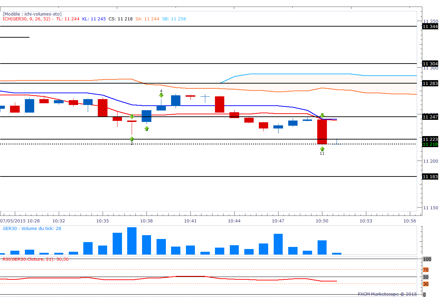442x297 pixels.
Task: Select the 11 247 price level tag
Action: coord(430,117)
